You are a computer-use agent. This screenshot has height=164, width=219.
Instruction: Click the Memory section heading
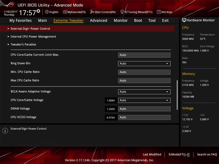[188, 74]
